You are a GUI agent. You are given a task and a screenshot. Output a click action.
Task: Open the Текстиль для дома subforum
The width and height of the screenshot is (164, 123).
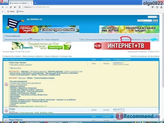coord(35,91)
